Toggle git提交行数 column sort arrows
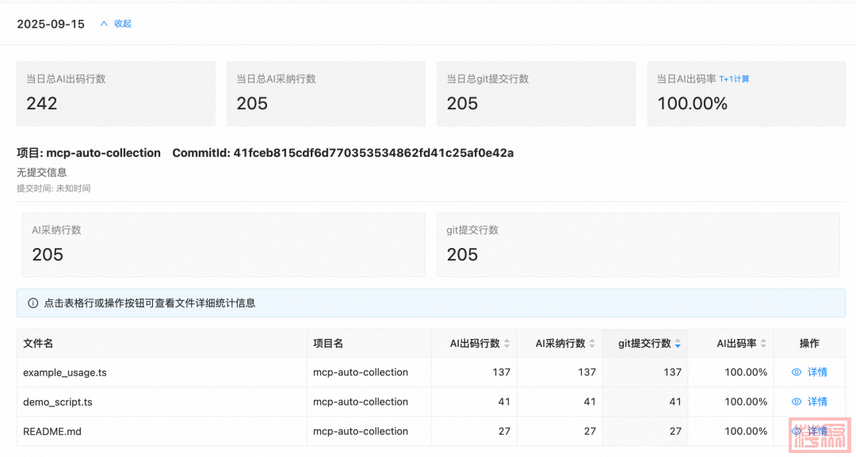The height and width of the screenshot is (457, 856). pyautogui.click(x=678, y=344)
